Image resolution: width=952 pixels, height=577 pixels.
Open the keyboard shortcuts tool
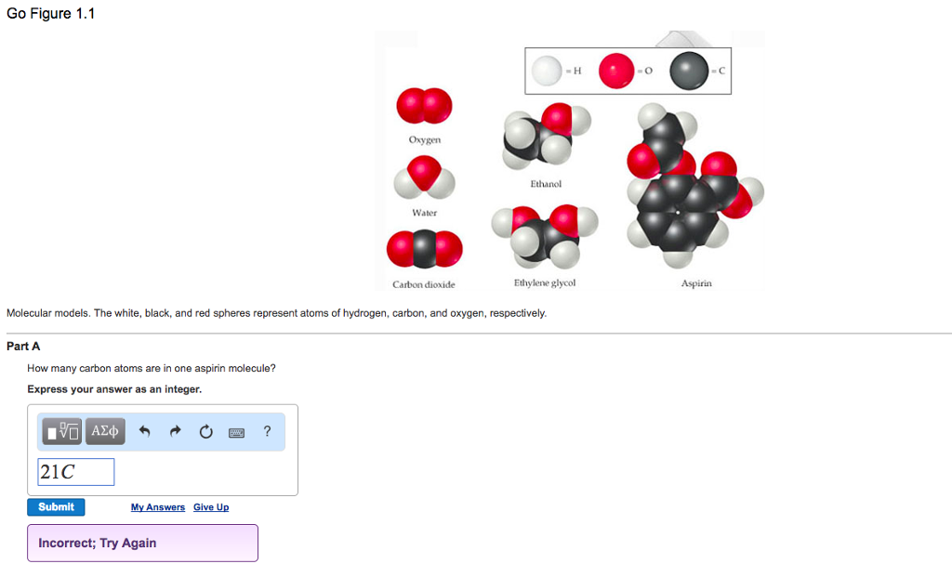coord(236,431)
